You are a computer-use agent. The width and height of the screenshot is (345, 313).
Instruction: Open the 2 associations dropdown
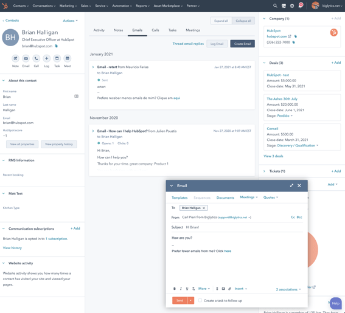point(288,289)
